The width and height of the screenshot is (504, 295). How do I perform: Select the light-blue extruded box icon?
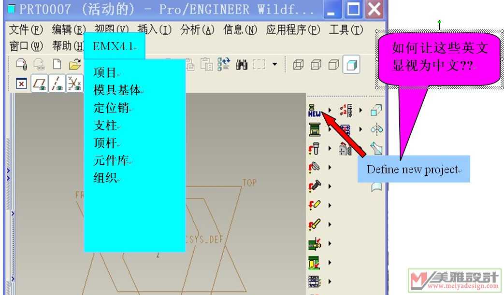(376, 111)
